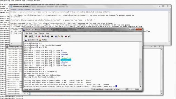Click Notepad horizontal scroll left arrow
Screen dimensions: 176x99
[12, 43]
